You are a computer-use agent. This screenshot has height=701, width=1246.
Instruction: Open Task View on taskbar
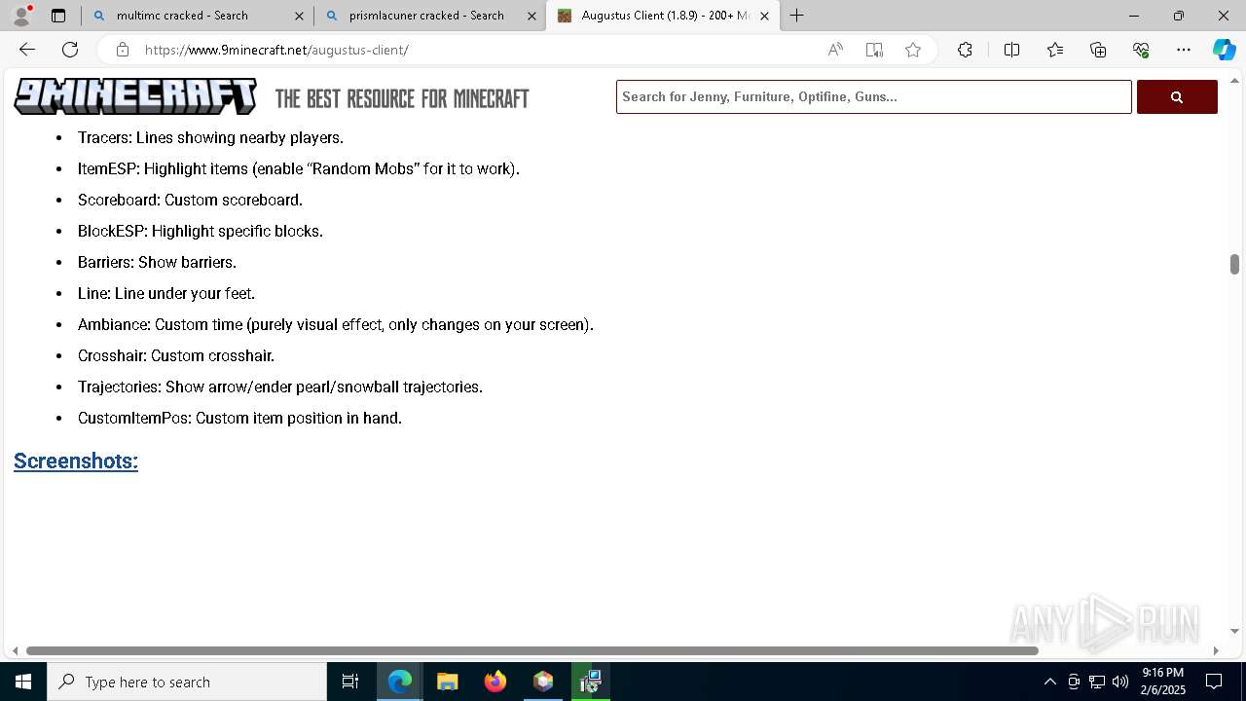(x=350, y=682)
